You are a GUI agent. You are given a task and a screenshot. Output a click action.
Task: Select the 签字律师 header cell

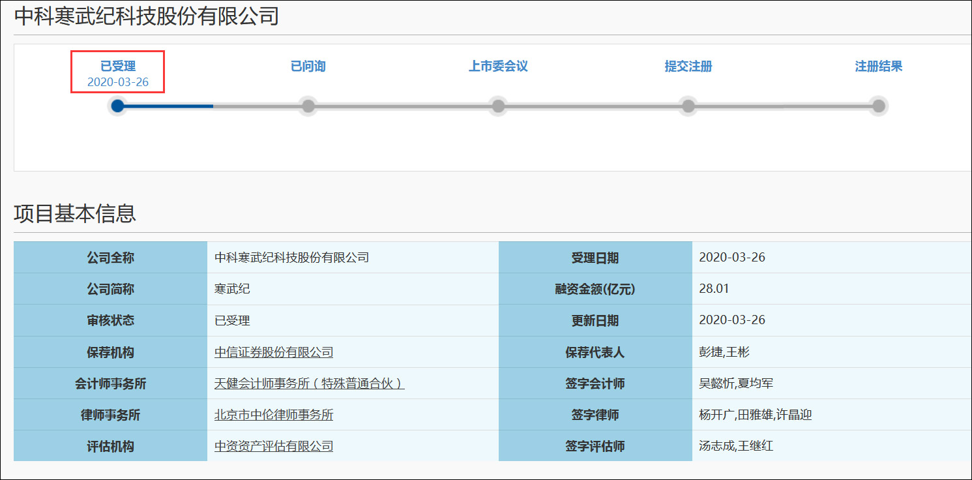(x=595, y=415)
